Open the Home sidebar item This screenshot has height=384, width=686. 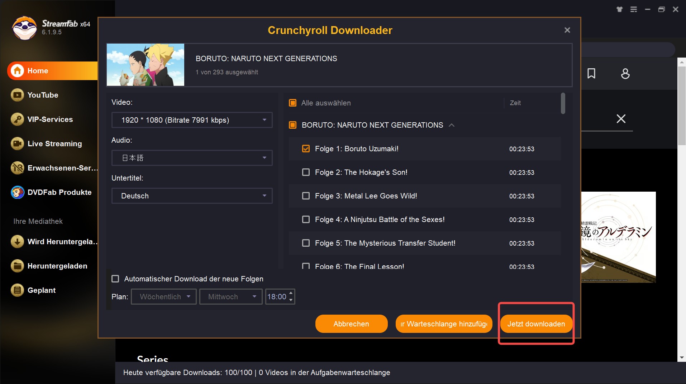tap(52, 71)
